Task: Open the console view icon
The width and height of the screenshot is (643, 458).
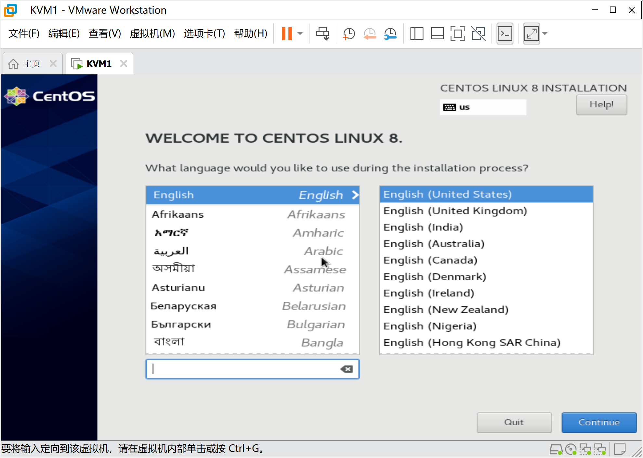Action: point(505,33)
